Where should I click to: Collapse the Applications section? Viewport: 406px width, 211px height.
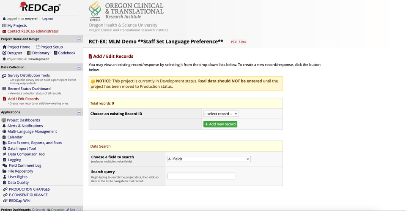point(79,112)
